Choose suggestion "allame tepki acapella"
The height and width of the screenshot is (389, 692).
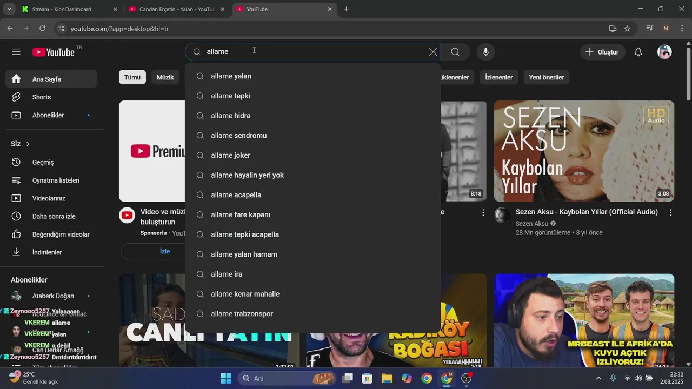point(312,234)
